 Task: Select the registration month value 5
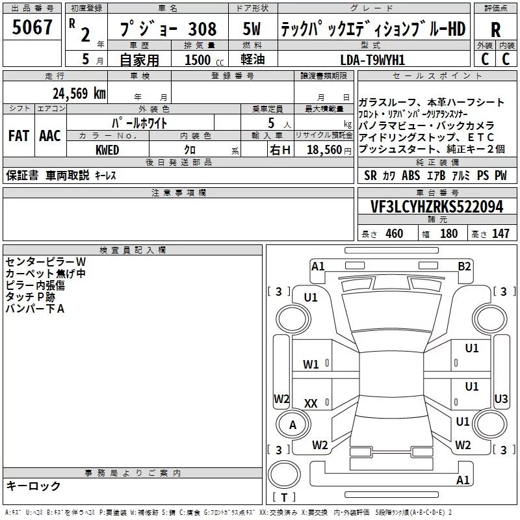tap(86, 59)
